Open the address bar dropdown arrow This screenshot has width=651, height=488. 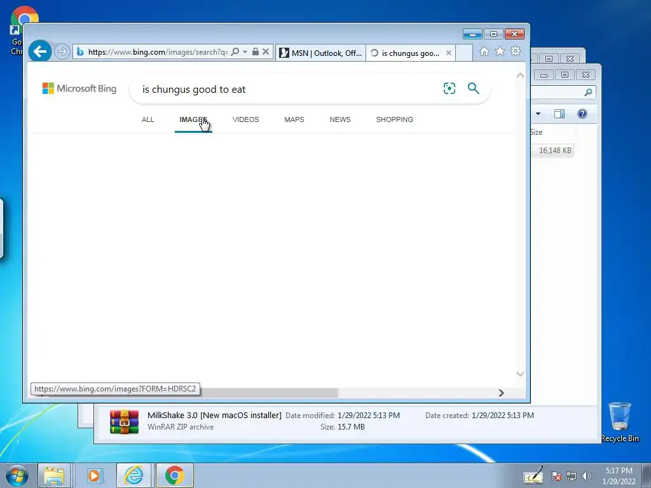245,52
